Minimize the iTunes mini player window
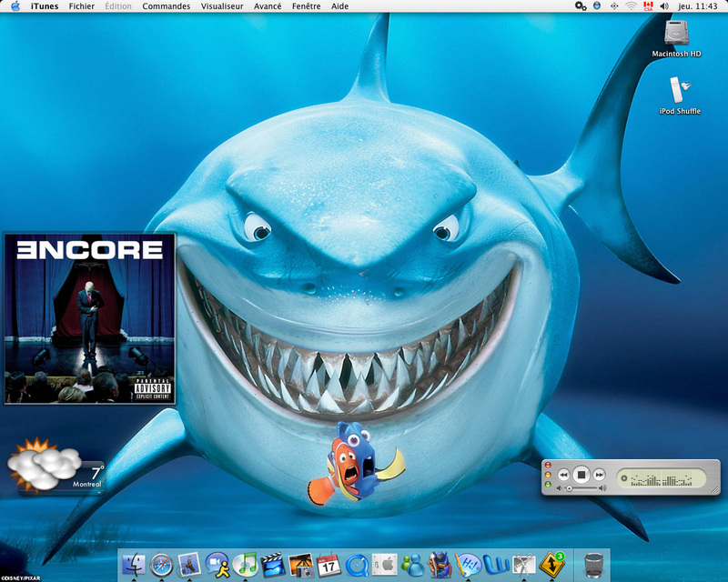This screenshot has height=582, width=728. 548,475
